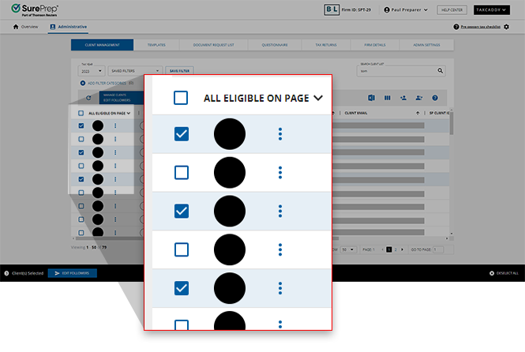525x352 pixels.
Task: Open the Saved Filters dropdown
Action: pos(135,71)
